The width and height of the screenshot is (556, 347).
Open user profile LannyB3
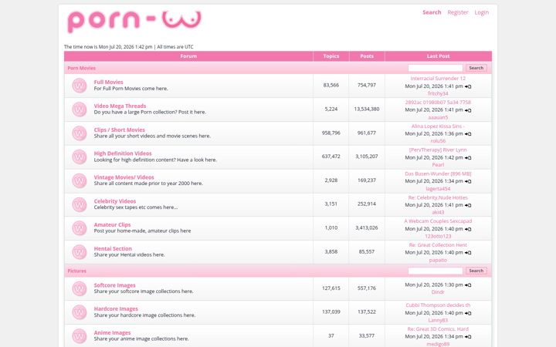(438, 321)
